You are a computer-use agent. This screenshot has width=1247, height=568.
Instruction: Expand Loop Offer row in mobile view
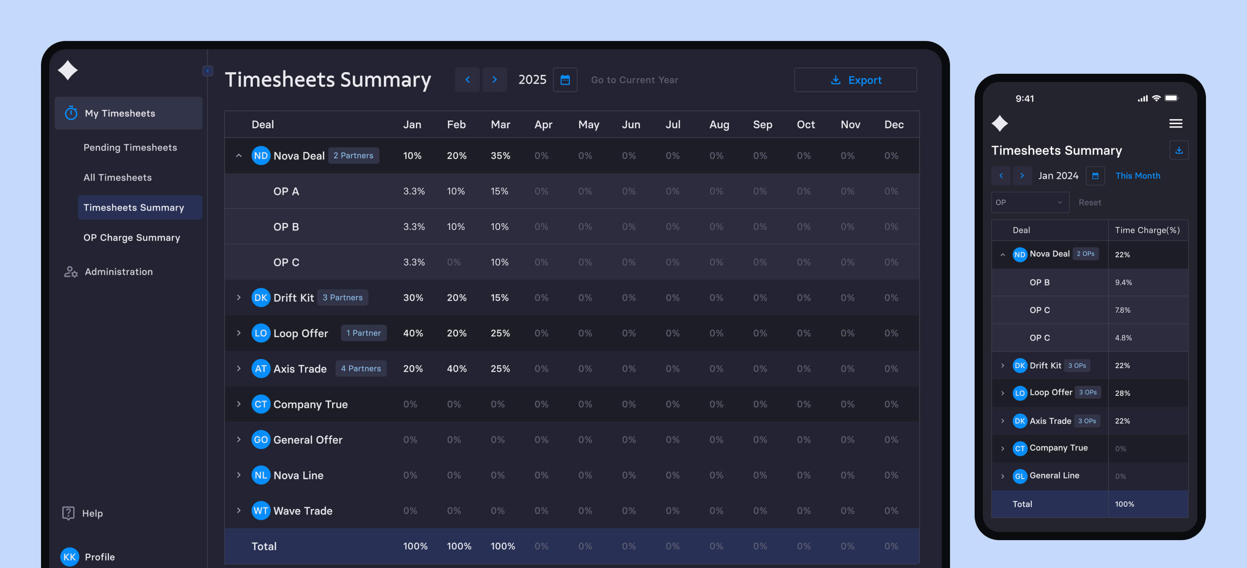coord(1003,393)
